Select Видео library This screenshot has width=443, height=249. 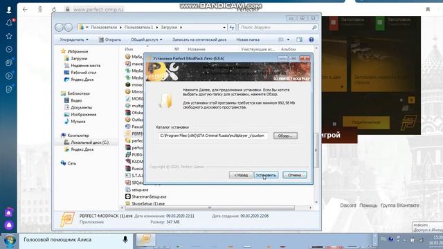pyautogui.click(x=73, y=100)
